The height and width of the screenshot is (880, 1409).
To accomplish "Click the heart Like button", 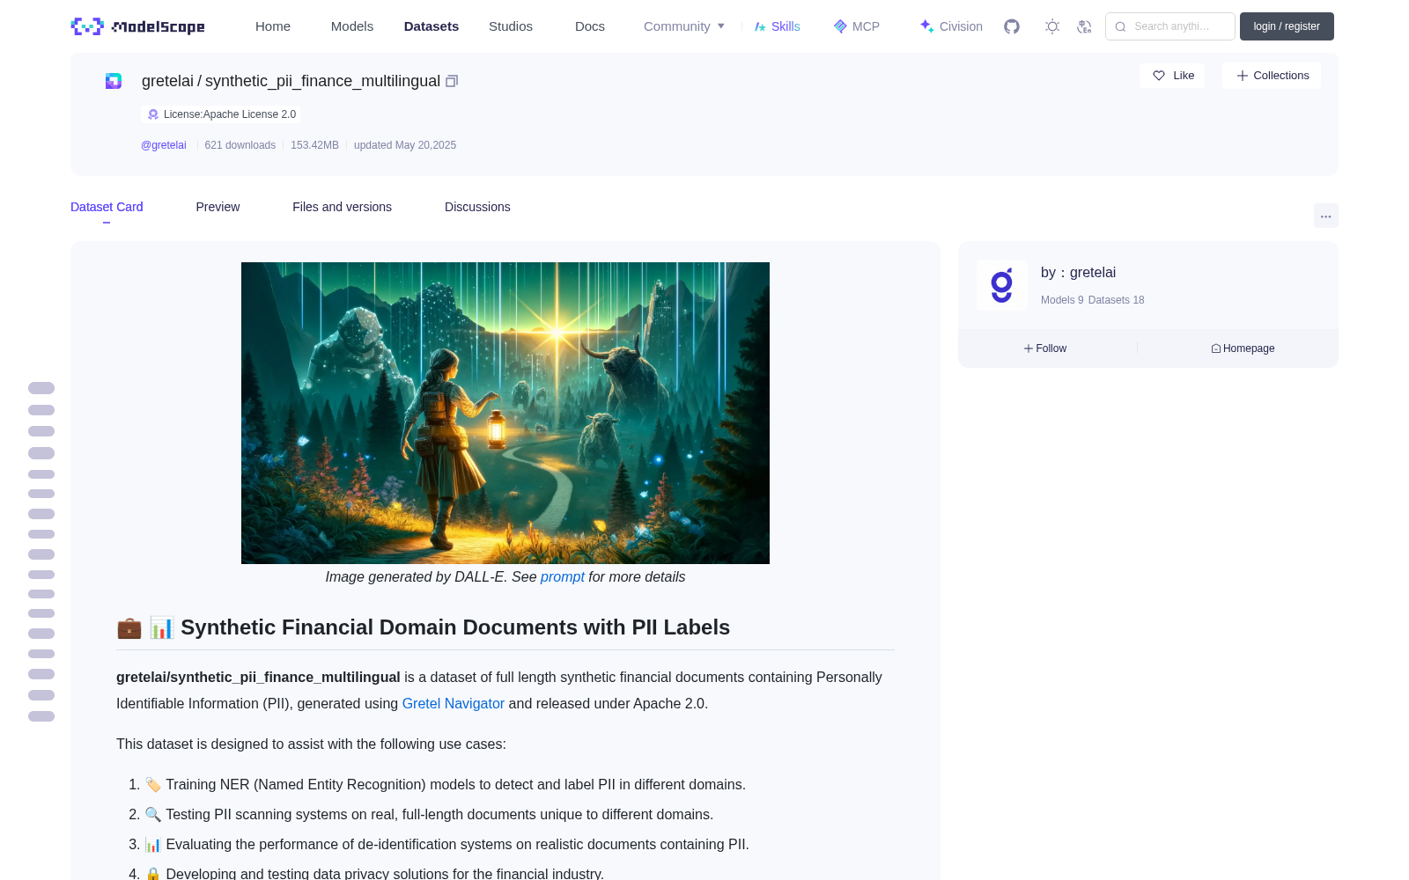I will pos(1172,76).
